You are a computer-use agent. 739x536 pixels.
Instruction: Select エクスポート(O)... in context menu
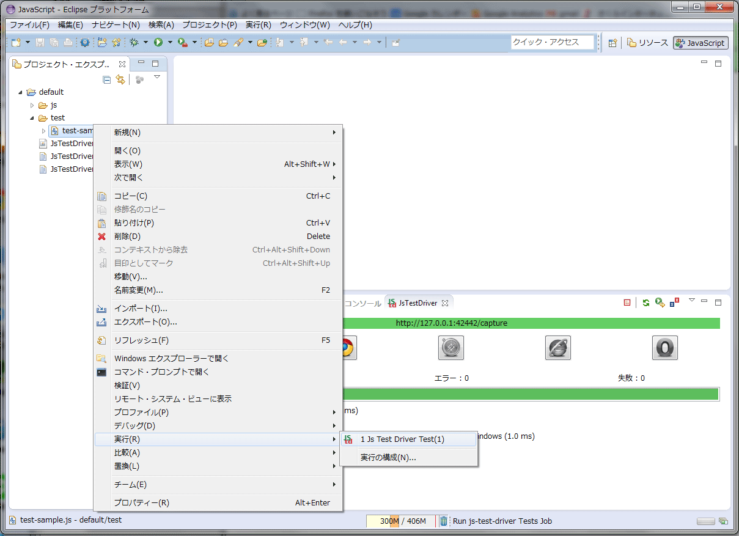click(x=218, y=322)
